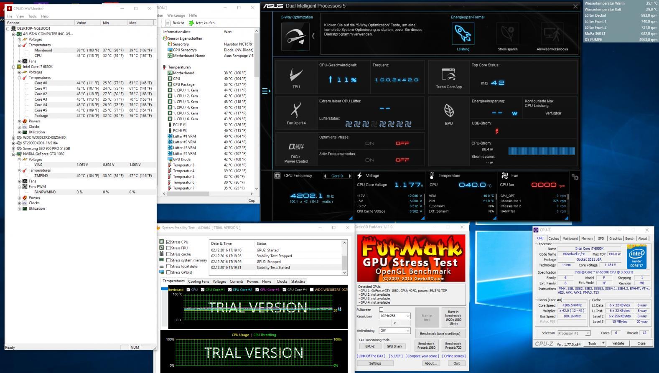Click Benchmark (user's settings) button
This screenshot has width=659, height=373.
(x=440, y=333)
